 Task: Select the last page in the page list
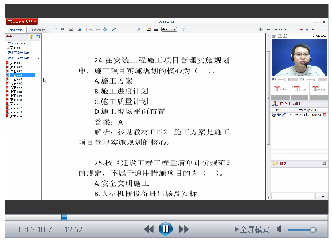pos(14,116)
